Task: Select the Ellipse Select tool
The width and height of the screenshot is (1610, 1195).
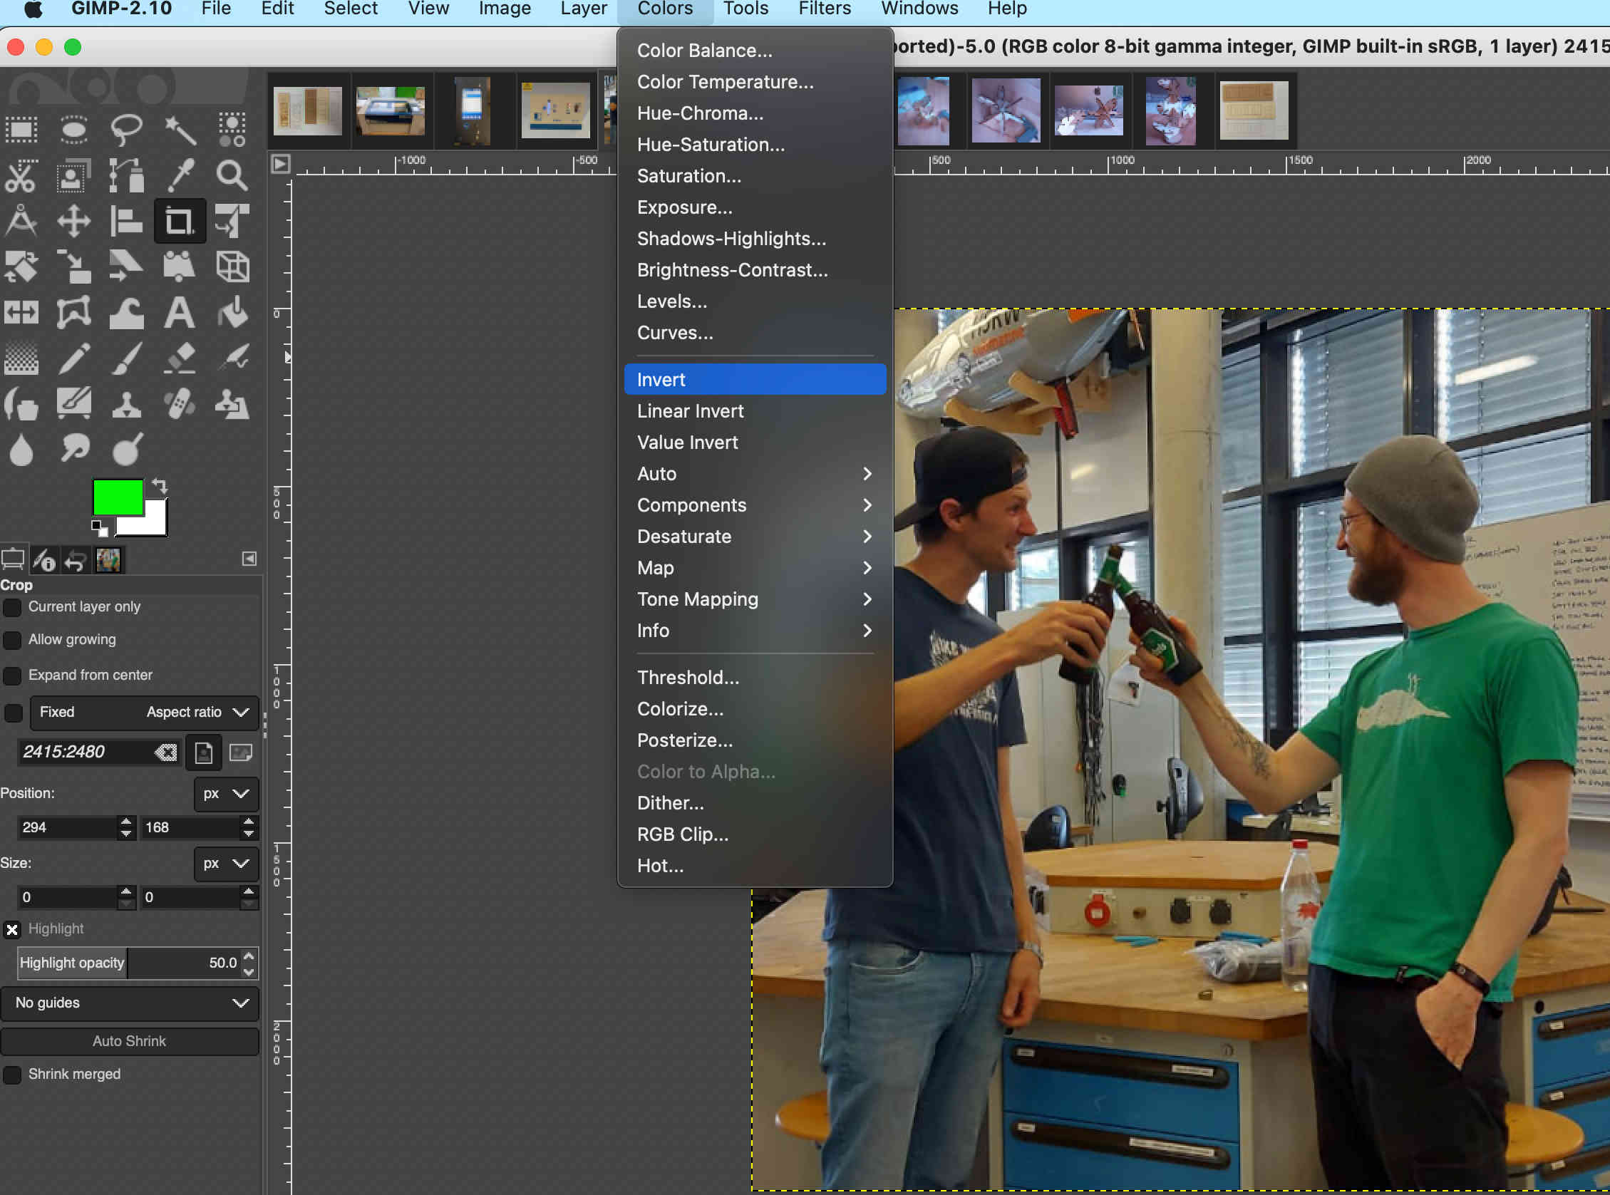Action: 74,130
